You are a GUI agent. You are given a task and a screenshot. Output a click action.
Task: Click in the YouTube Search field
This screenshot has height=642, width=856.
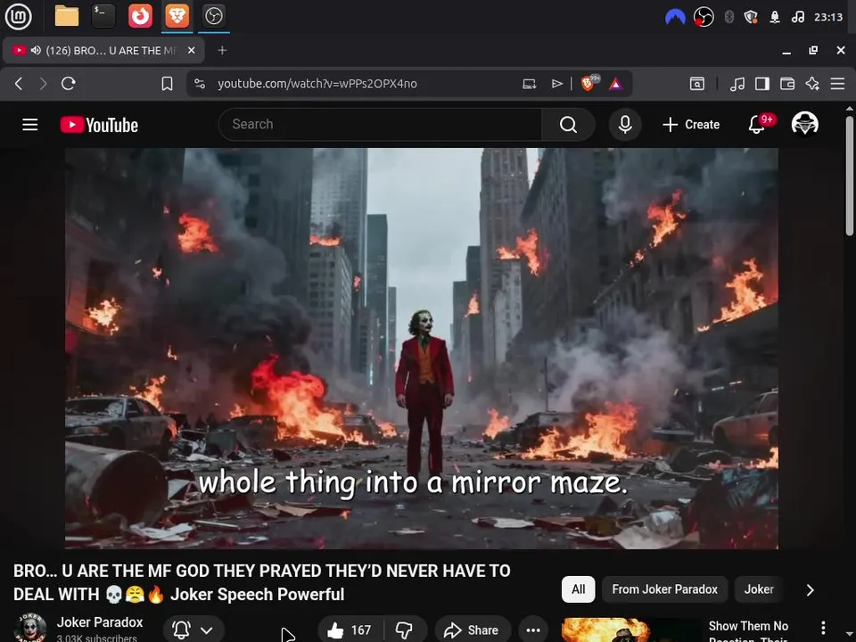pos(380,125)
